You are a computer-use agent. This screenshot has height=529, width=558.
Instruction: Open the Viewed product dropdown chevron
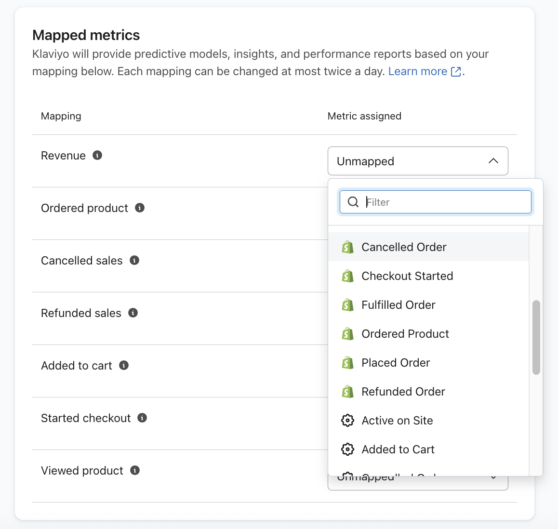click(x=493, y=477)
